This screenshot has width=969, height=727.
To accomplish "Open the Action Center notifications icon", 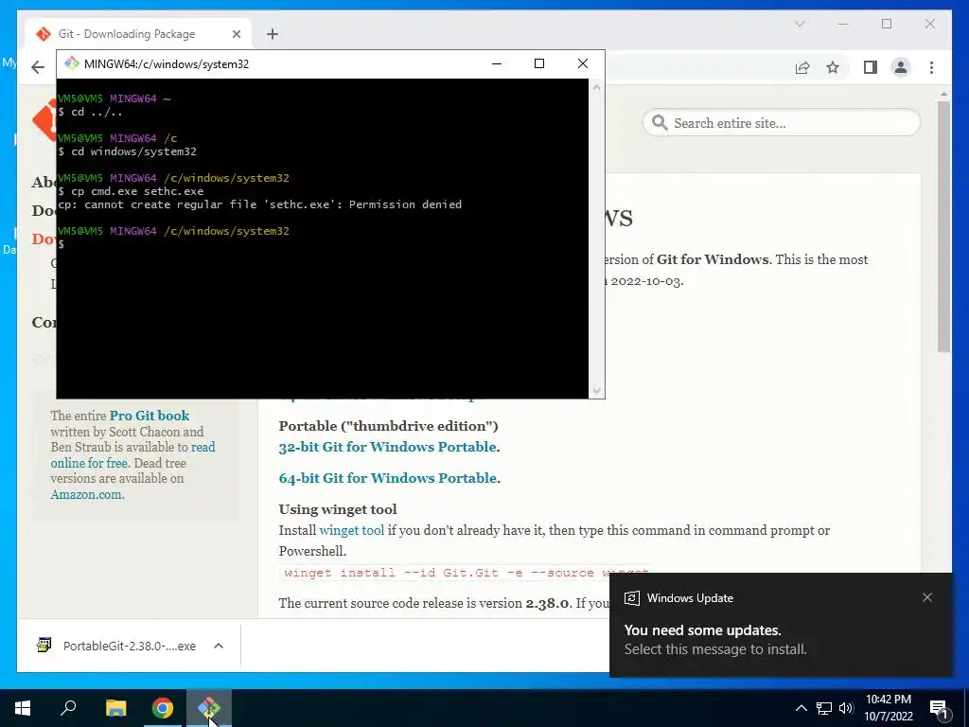I will (x=939, y=708).
